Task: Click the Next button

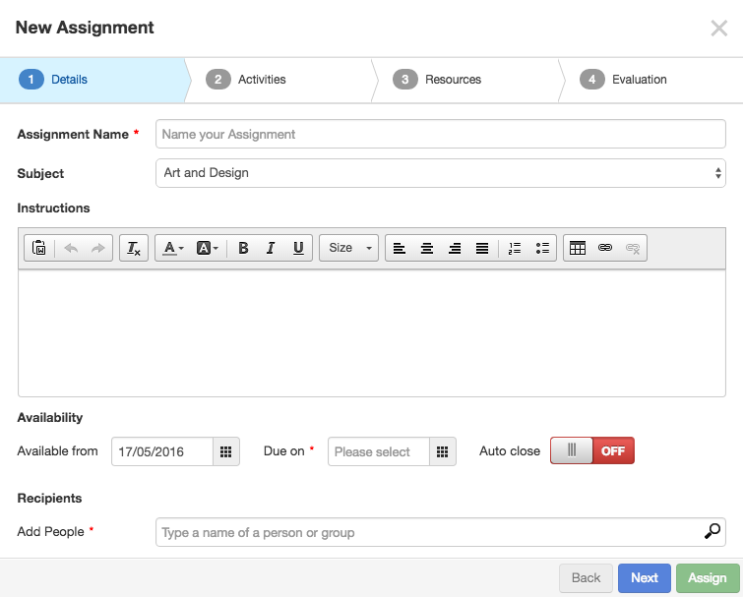Action: coord(645,578)
